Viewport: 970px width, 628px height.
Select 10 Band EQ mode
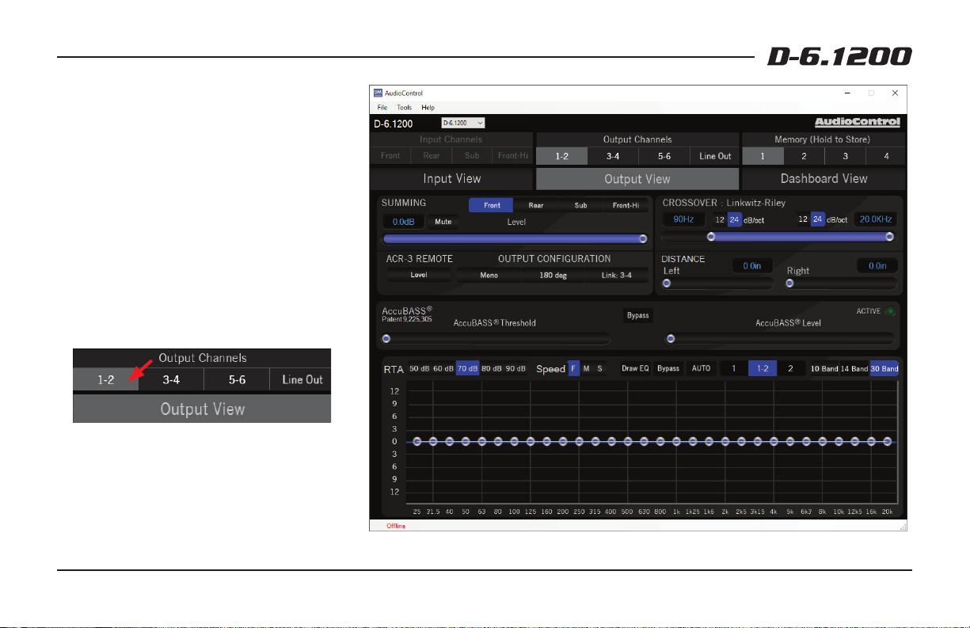click(x=824, y=369)
